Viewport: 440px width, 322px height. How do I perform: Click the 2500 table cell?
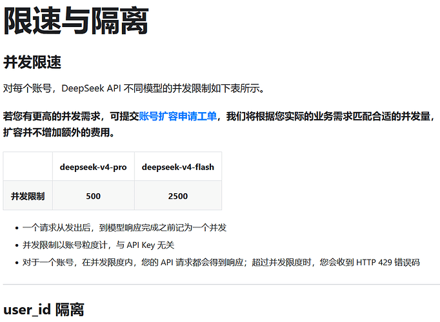178,196
